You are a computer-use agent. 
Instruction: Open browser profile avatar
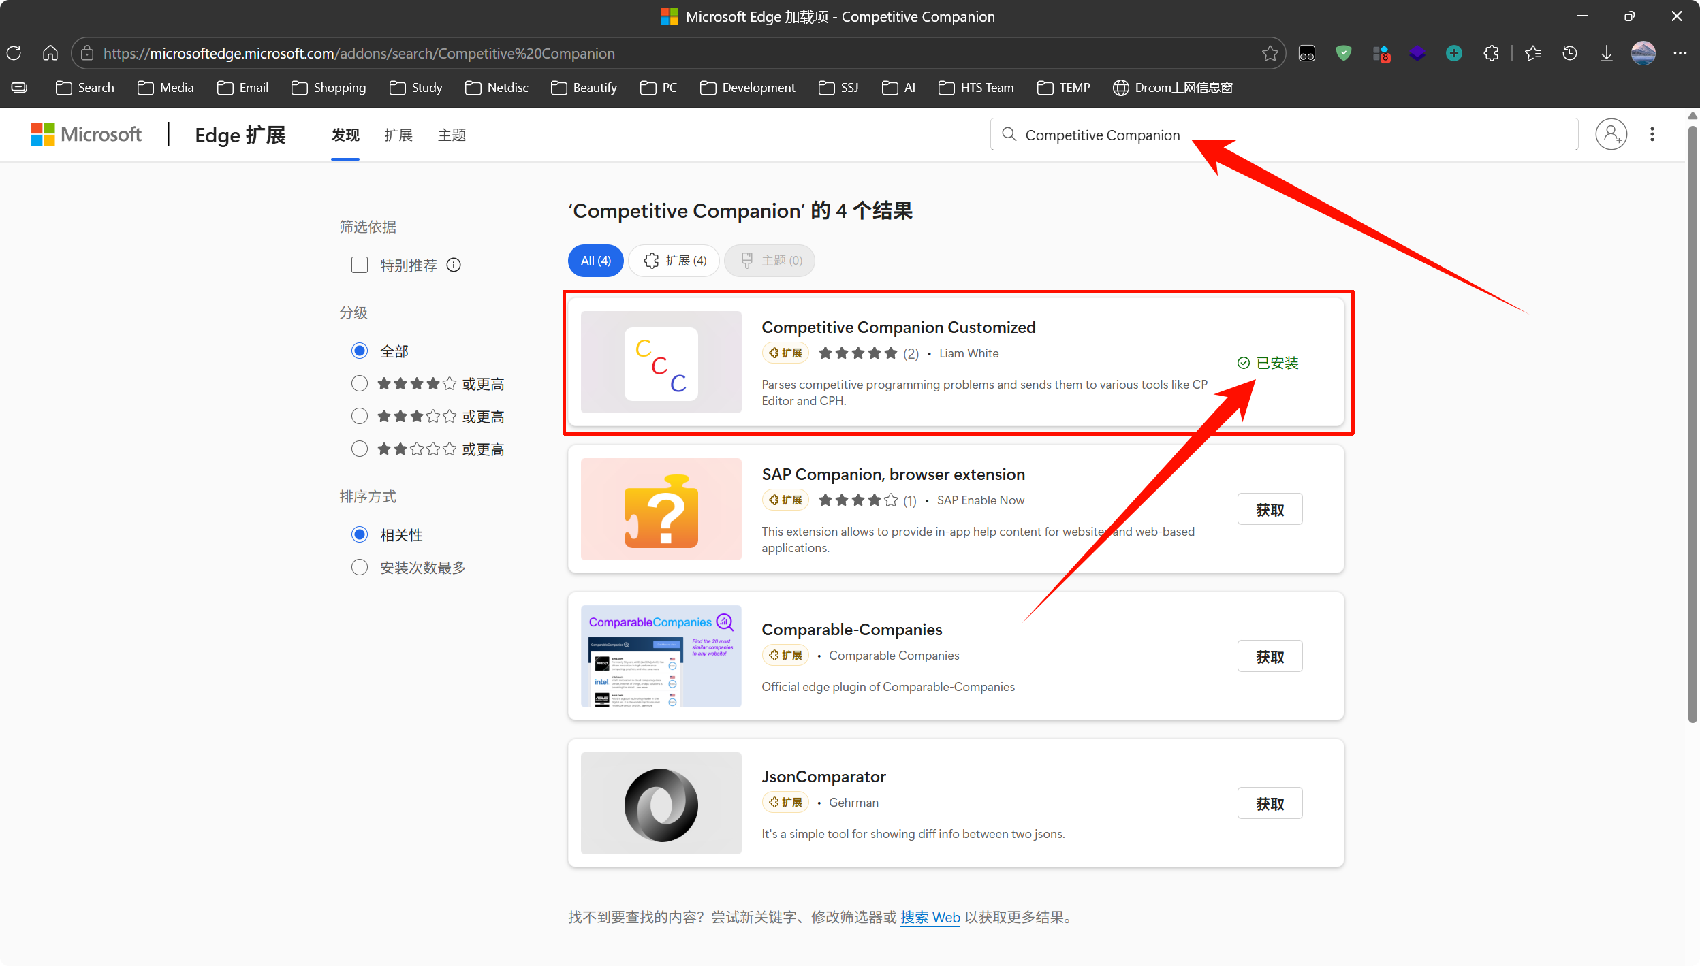pos(1643,53)
